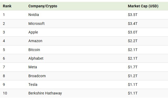Select the Bitcoin cell
The height and width of the screenshot is (101, 168).
click(34, 50)
